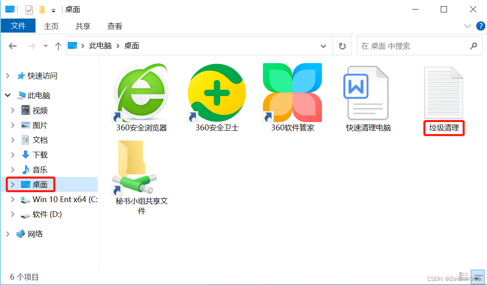This screenshot has width=487, height=285.
Task: Open the dropdown arrow after 此电脑 breadcrumb
Action: (x=118, y=46)
